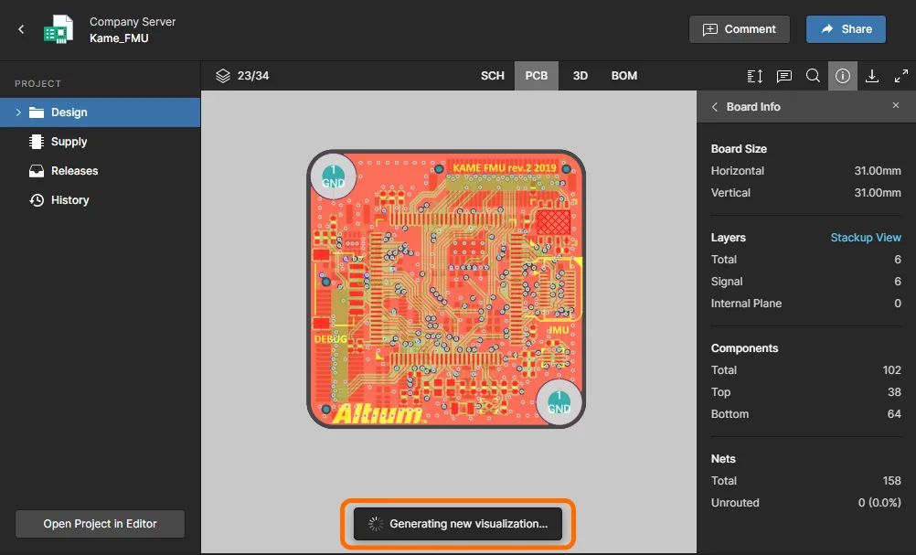916x555 pixels.
Task: Open the layers stack icon showing 23/34
Action: 222,76
